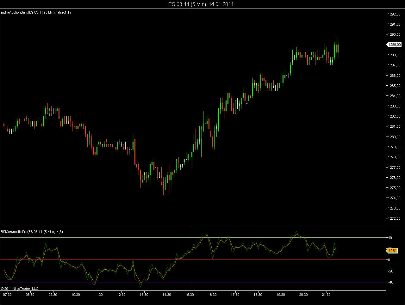
Task: Click price axis label 1281,00
Action: pyautogui.click(x=395, y=127)
